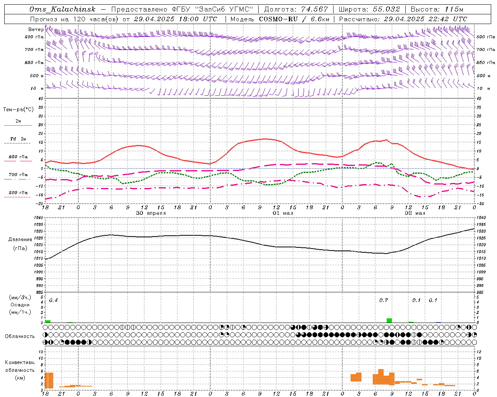Click the forecast start time 29.04.2025 18:00 UTC
497x397 pixels.
pos(176,19)
